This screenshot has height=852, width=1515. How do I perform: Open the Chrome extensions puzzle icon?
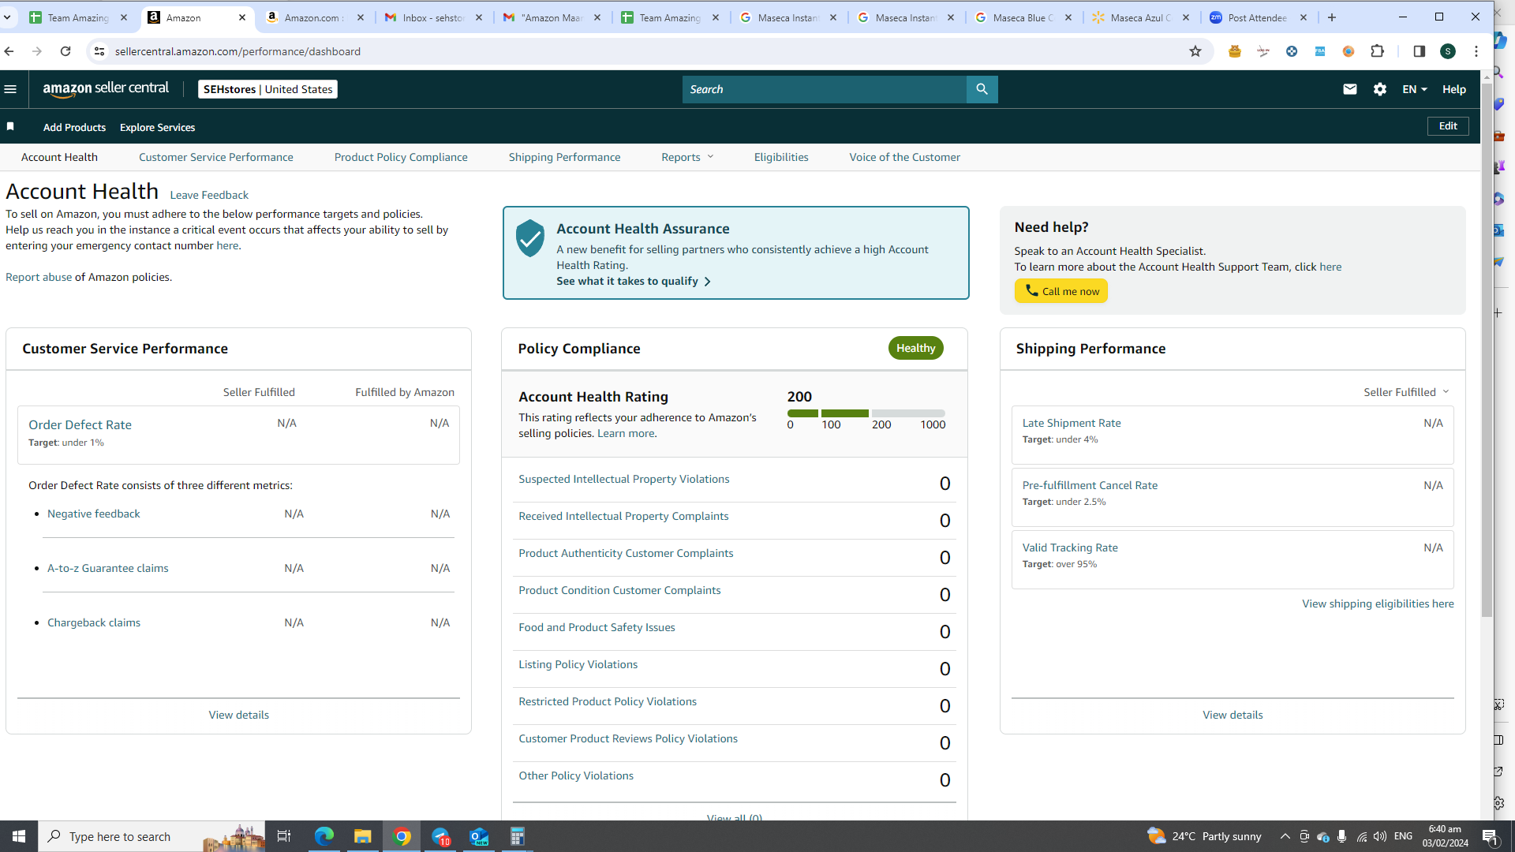tap(1377, 51)
